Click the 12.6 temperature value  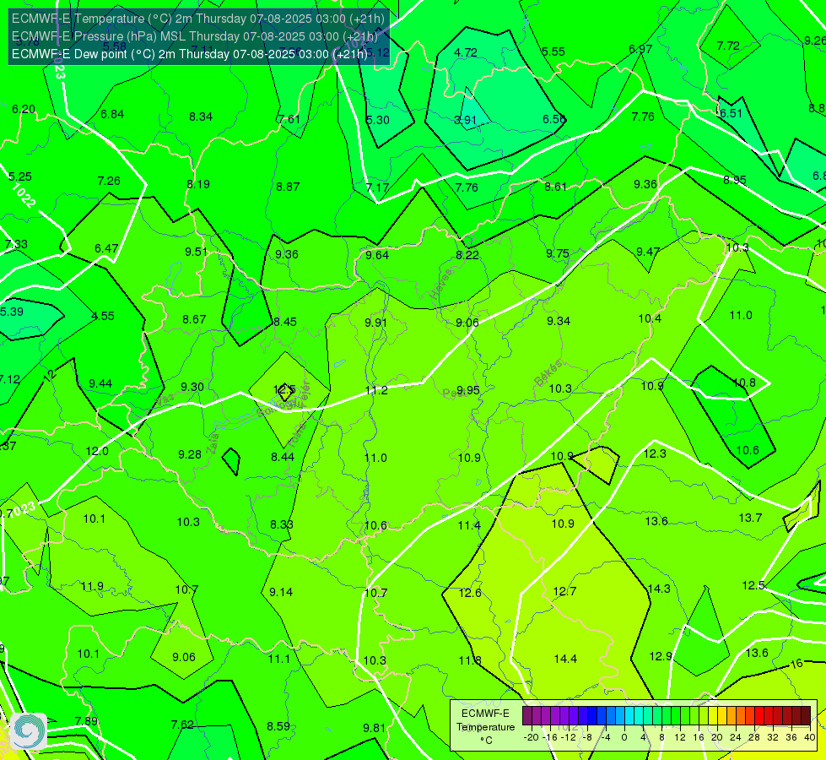point(470,593)
